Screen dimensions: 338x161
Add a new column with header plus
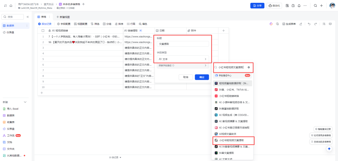223,31
